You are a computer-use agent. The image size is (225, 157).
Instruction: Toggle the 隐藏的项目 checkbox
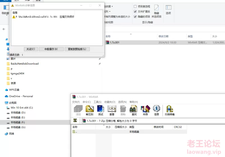pos(135,17)
